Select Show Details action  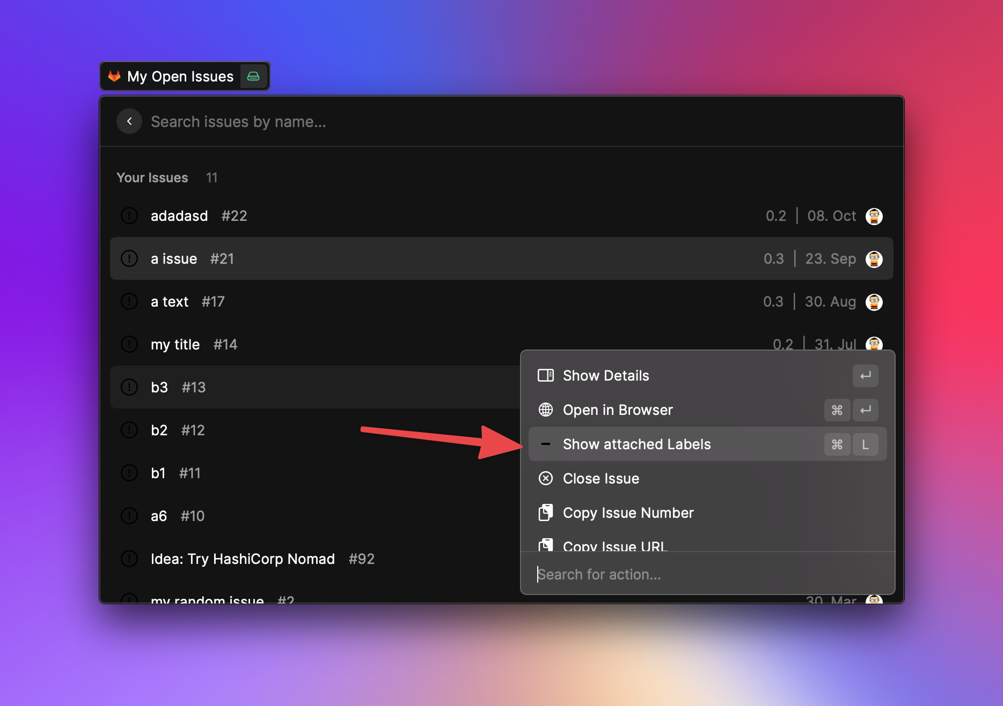[x=707, y=376]
